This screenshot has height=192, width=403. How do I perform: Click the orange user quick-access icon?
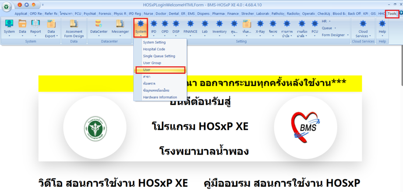34,5
